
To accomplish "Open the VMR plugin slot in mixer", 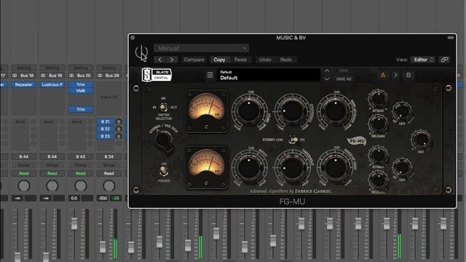I will point(81,91).
